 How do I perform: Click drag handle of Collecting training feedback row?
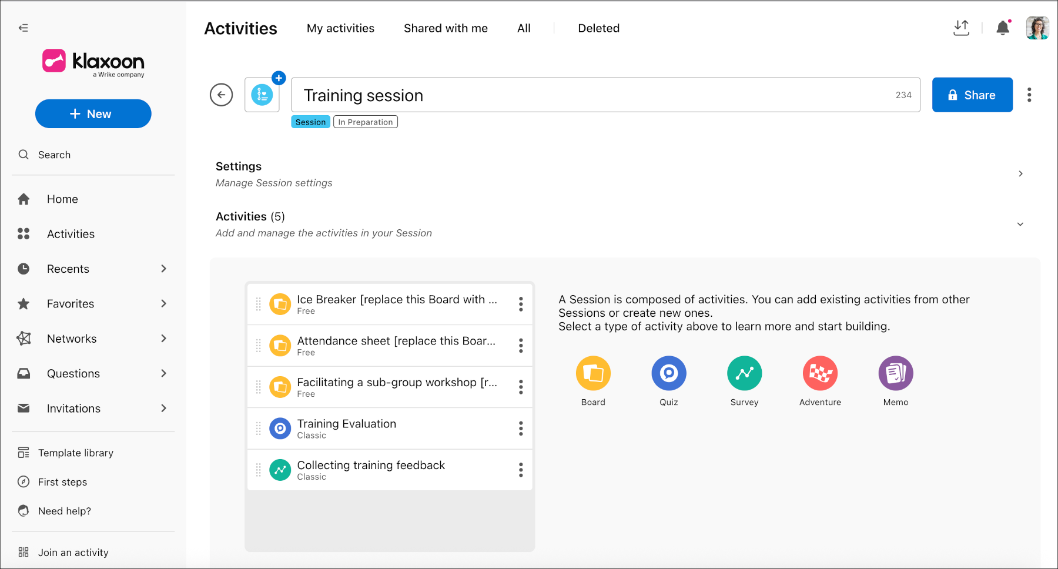[x=258, y=470]
